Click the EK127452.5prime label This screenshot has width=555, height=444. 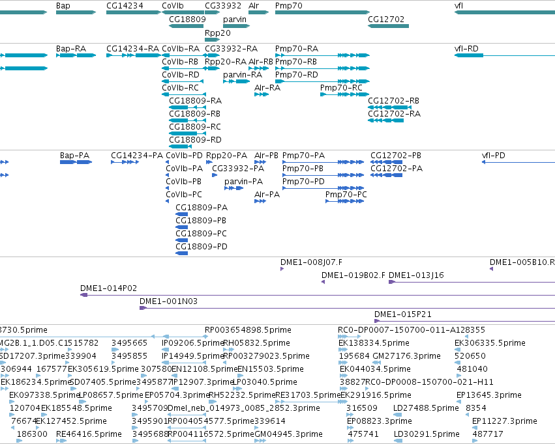click(71, 421)
